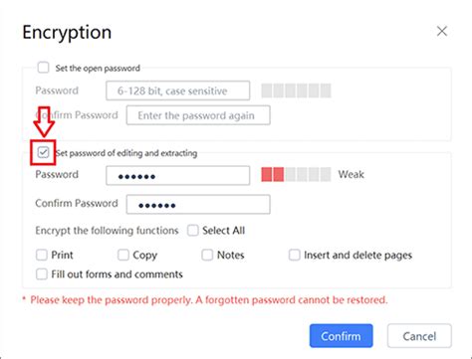Close the Encryption dialog with the X icon
The image size is (472, 359).
click(442, 32)
